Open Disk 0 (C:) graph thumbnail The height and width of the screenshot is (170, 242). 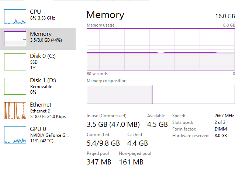pos(15,62)
